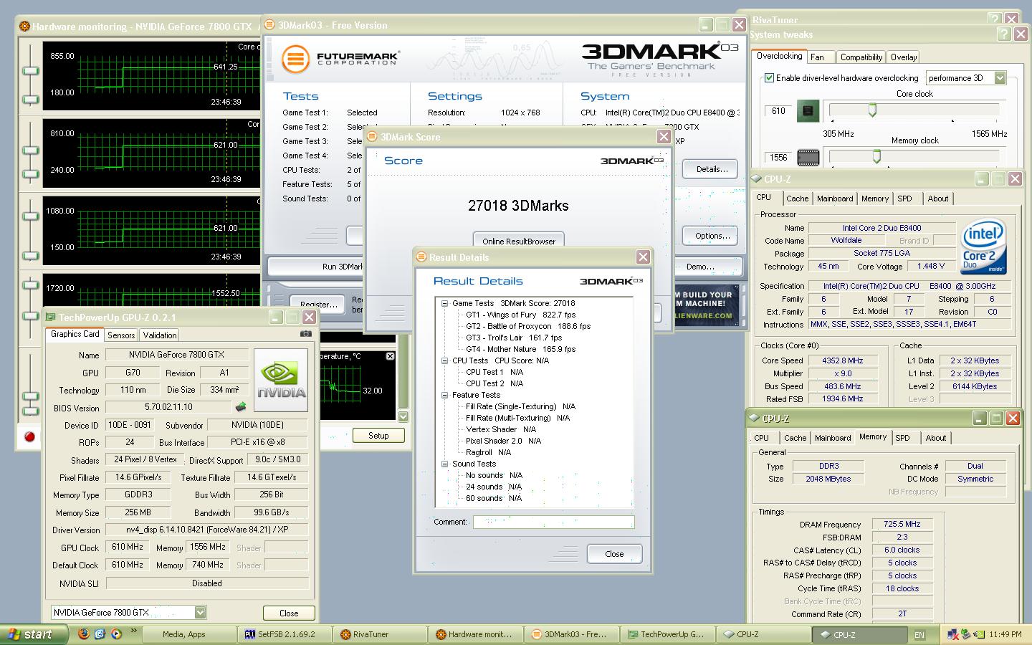Open the About tab in the lower CPU-Z window
Viewport: 1032px width, 645px height.
(936, 438)
